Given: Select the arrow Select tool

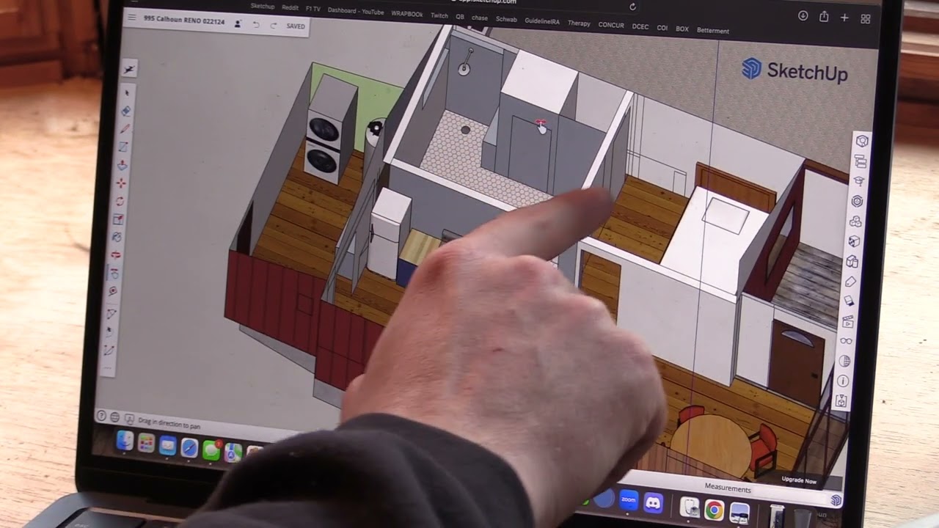Looking at the screenshot, I should [x=127, y=93].
